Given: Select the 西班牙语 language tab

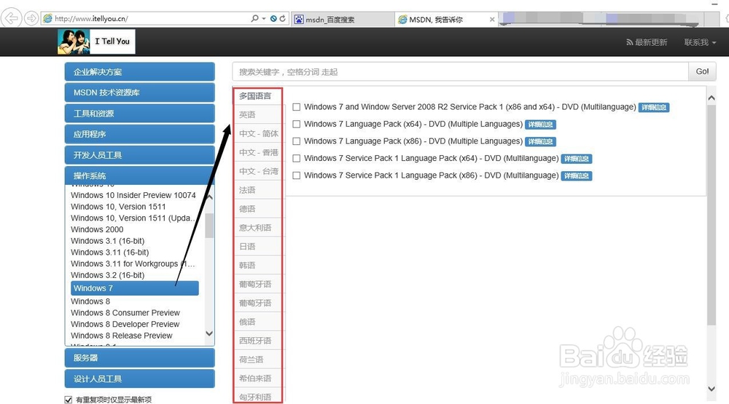Looking at the screenshot, I should [257, 341].
